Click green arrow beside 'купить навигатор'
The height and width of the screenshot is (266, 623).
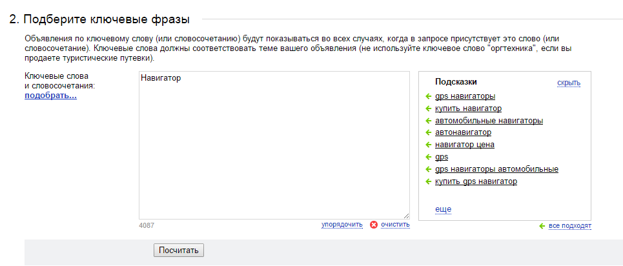[x=428, y=108]
